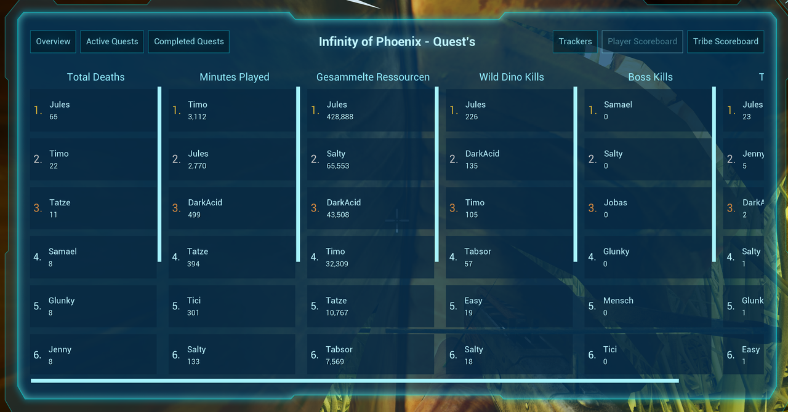Click the horizontal scrollbar below the scoreboard
This screenshot has height=412, width=788.
(355, 381)
